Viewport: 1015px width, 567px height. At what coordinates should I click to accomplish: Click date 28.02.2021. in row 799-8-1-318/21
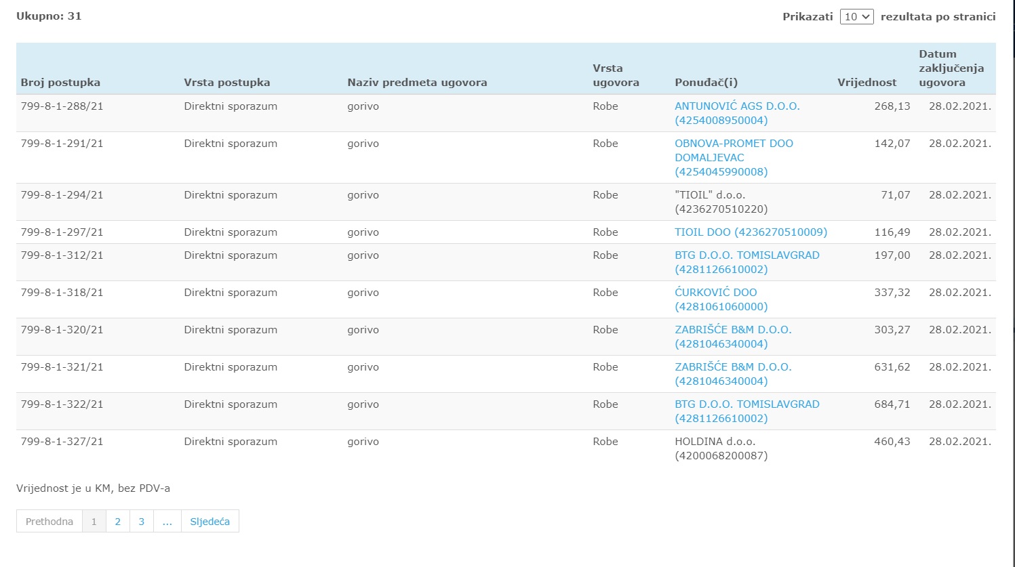pyautogui.click(x=959, y=292)
